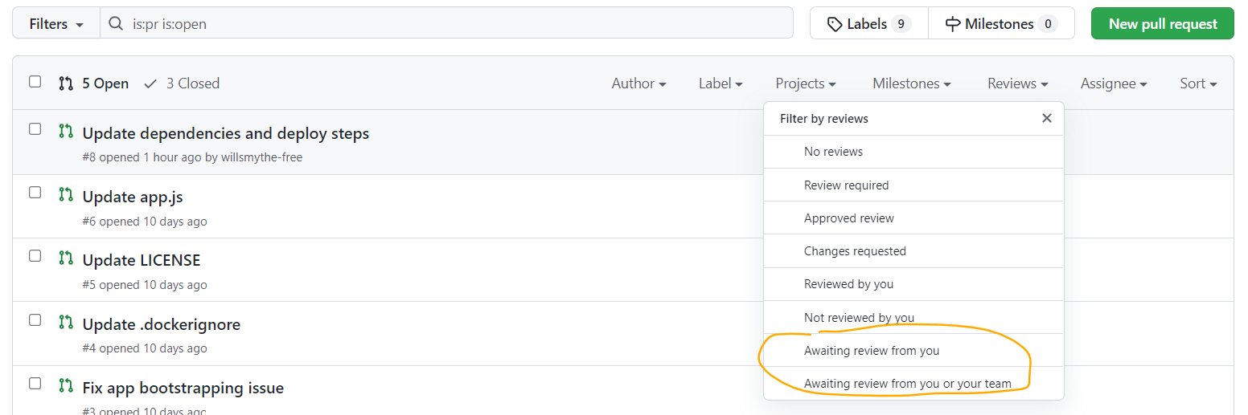Check the box for Update .dockerignore
The image size is (1248, 415).
[35, 319]
